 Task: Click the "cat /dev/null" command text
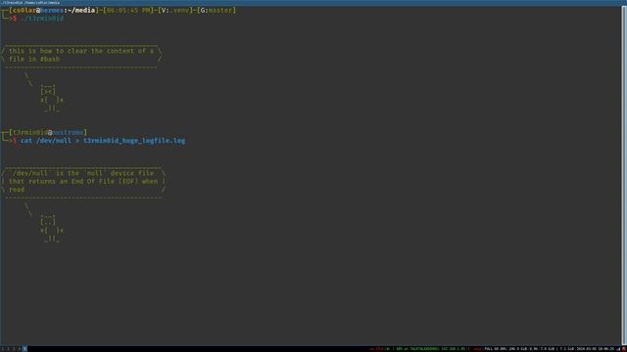pos(46,141)
